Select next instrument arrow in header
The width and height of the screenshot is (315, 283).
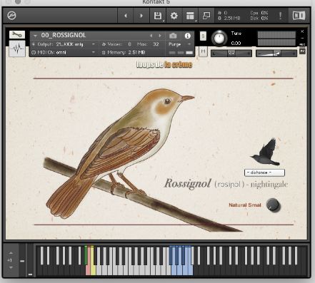[160, 36]
